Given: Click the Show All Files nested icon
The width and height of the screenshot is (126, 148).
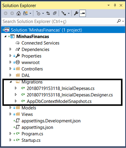Looking at the screenshot, I should (x=64, y=14).
